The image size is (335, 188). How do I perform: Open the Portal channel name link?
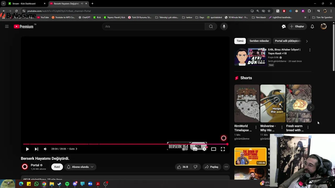point(35,165)
